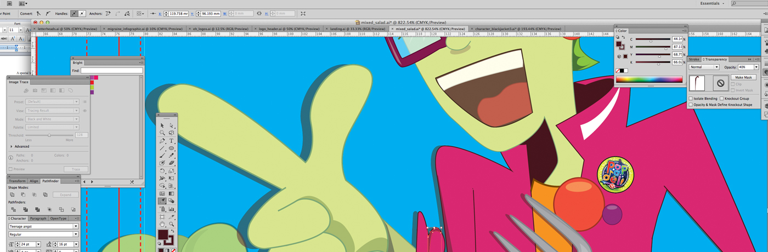The width and height of the screenshot is (768, 252).
Task: Select the Type tool
Action: point(172,141)
